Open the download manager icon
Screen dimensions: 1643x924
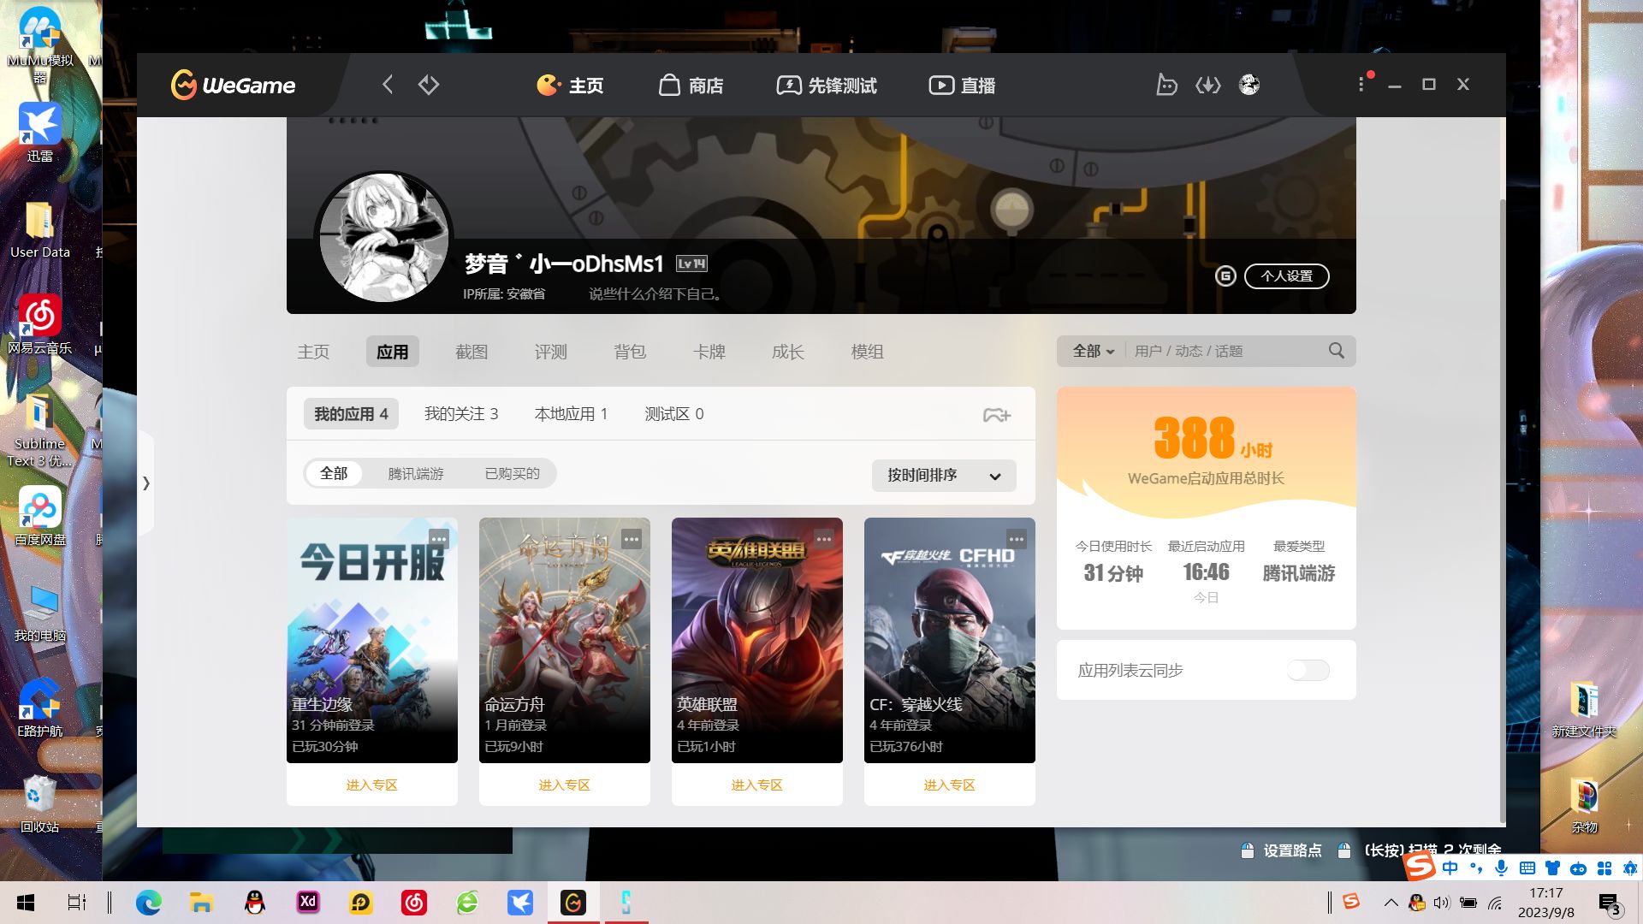[x=1208, y=85]
